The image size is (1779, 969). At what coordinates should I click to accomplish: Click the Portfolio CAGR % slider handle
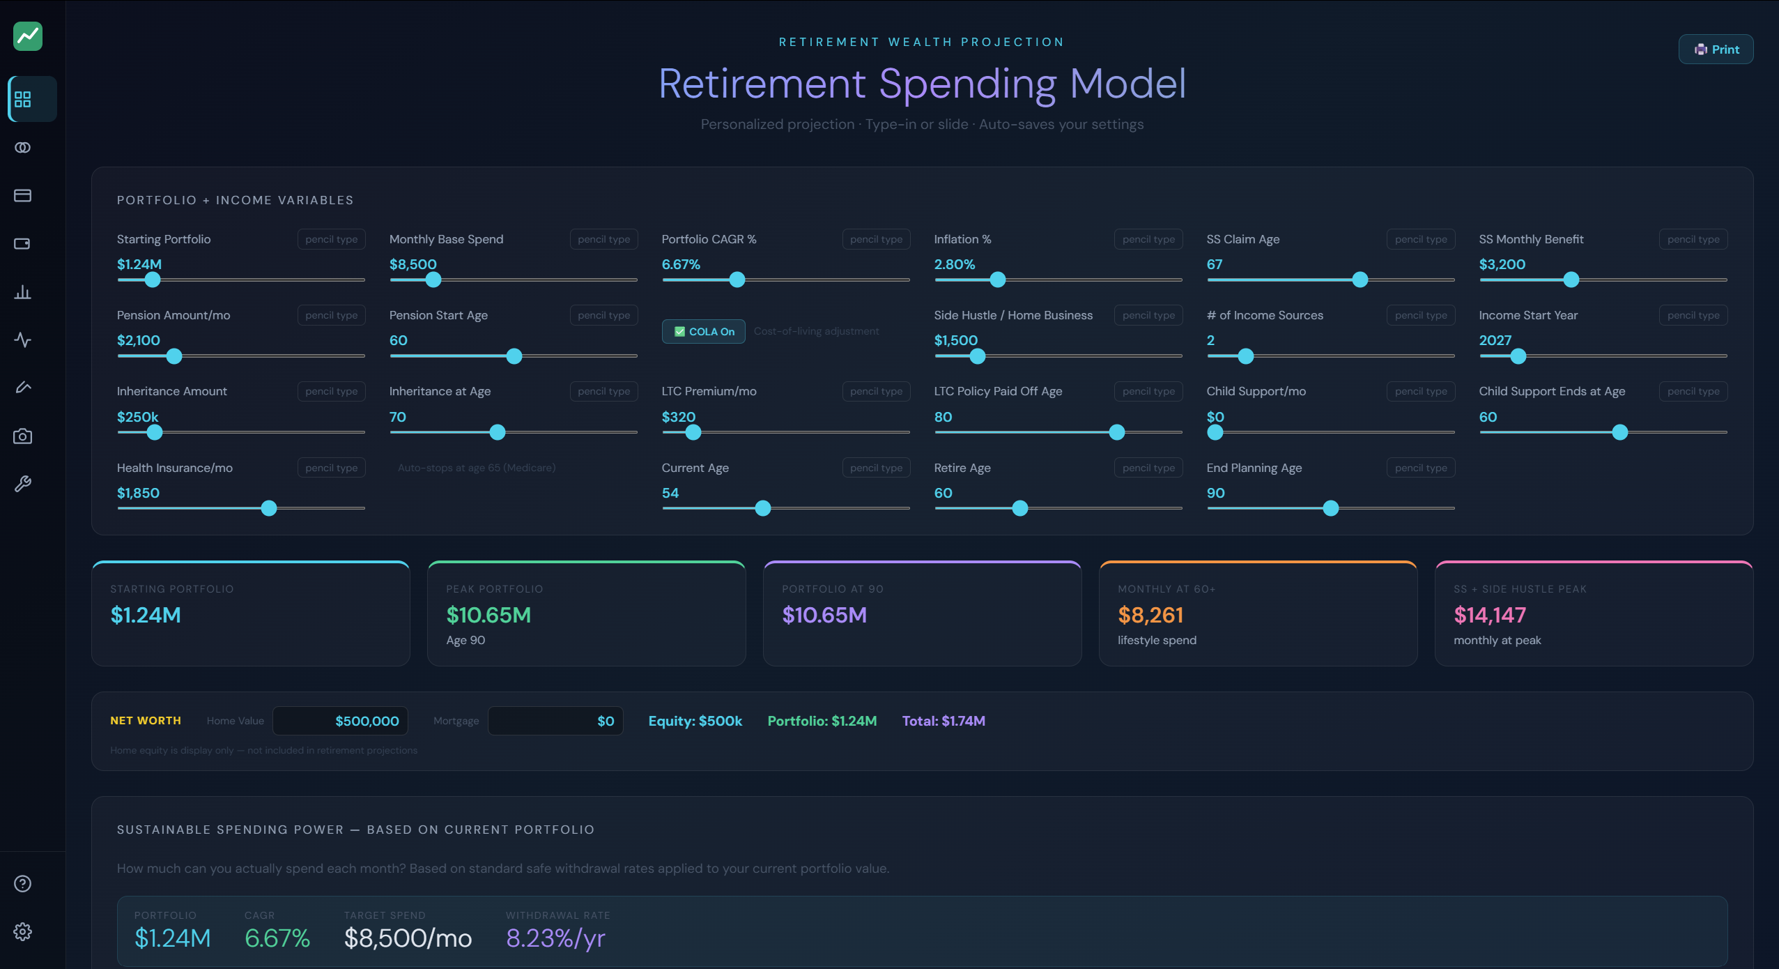[737, 280]
